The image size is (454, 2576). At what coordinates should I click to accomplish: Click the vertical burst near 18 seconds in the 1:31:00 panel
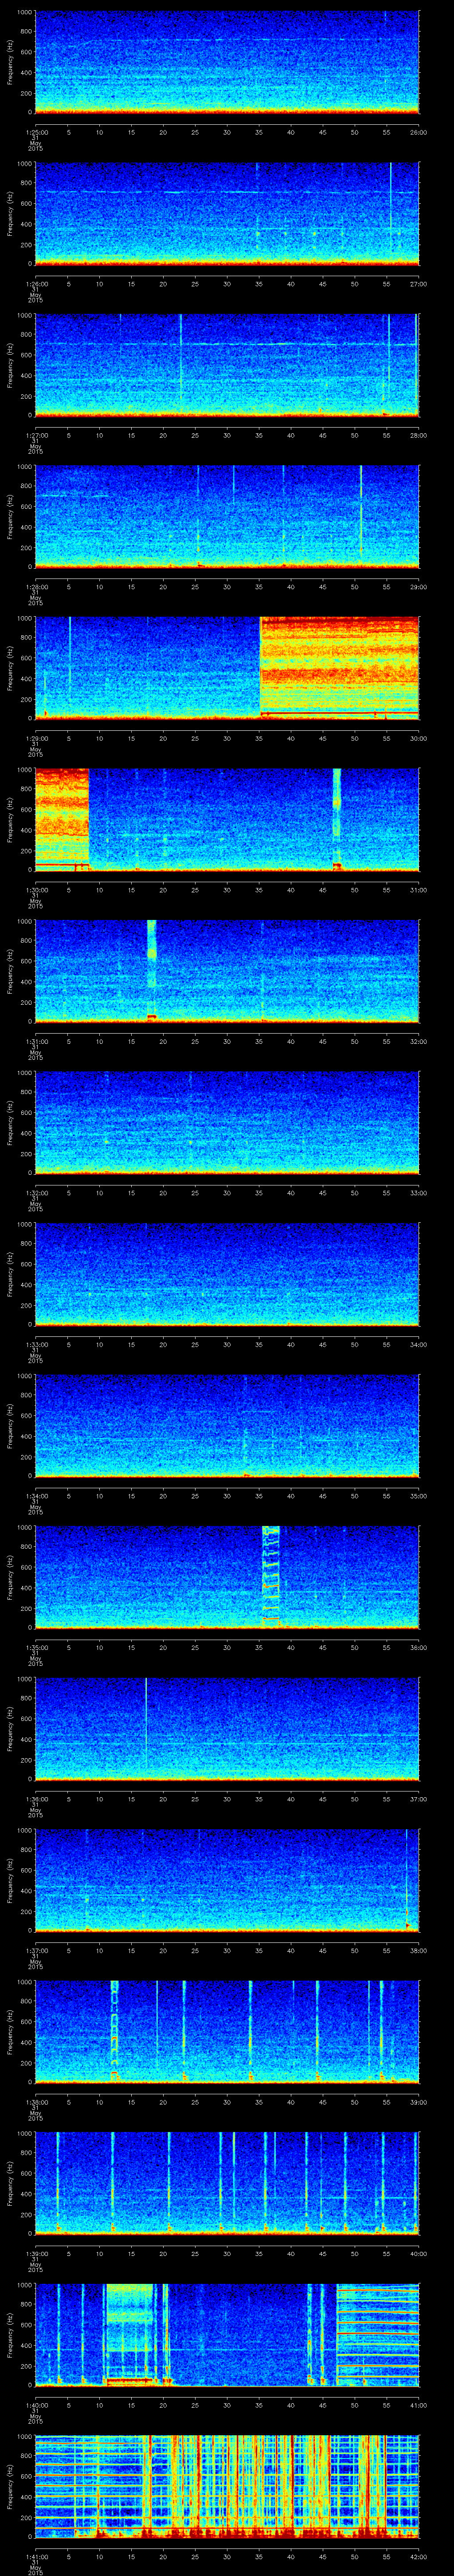coord(152,970)
